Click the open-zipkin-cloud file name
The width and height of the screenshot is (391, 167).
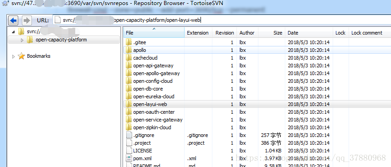[152, 127]
